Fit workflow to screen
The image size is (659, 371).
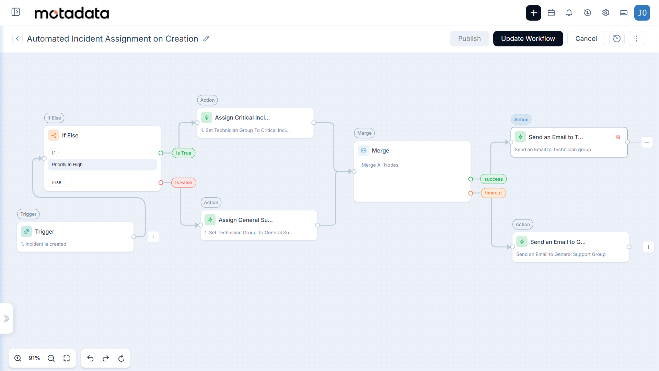point(67,358)
